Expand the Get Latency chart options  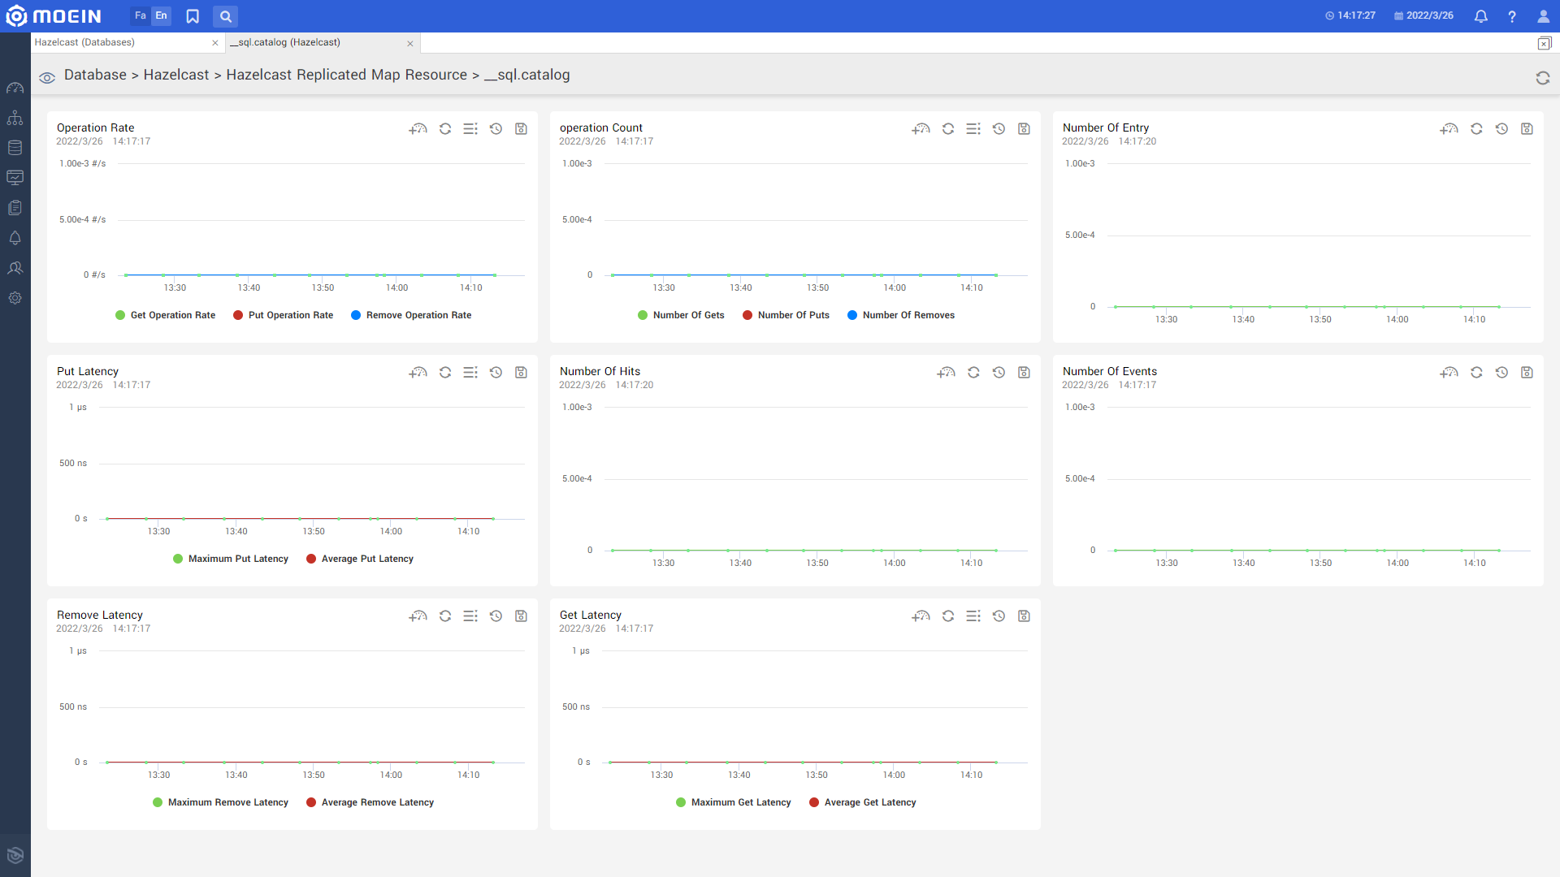click(973, 616)
